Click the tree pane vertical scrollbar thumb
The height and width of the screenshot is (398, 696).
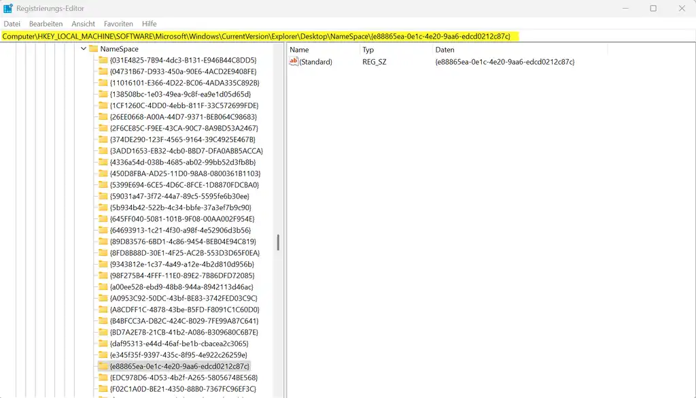click(x=278, y=242)
